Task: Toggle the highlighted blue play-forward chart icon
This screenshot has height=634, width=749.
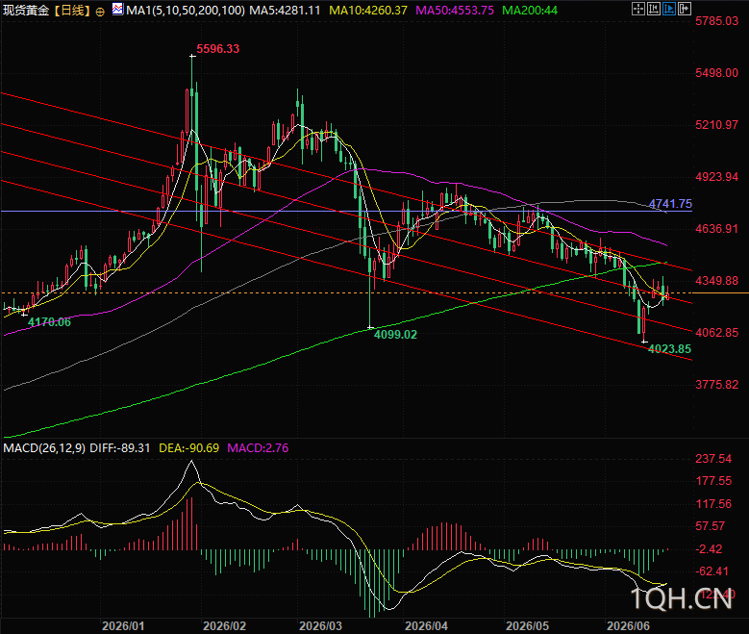Action: pos(669,9)
